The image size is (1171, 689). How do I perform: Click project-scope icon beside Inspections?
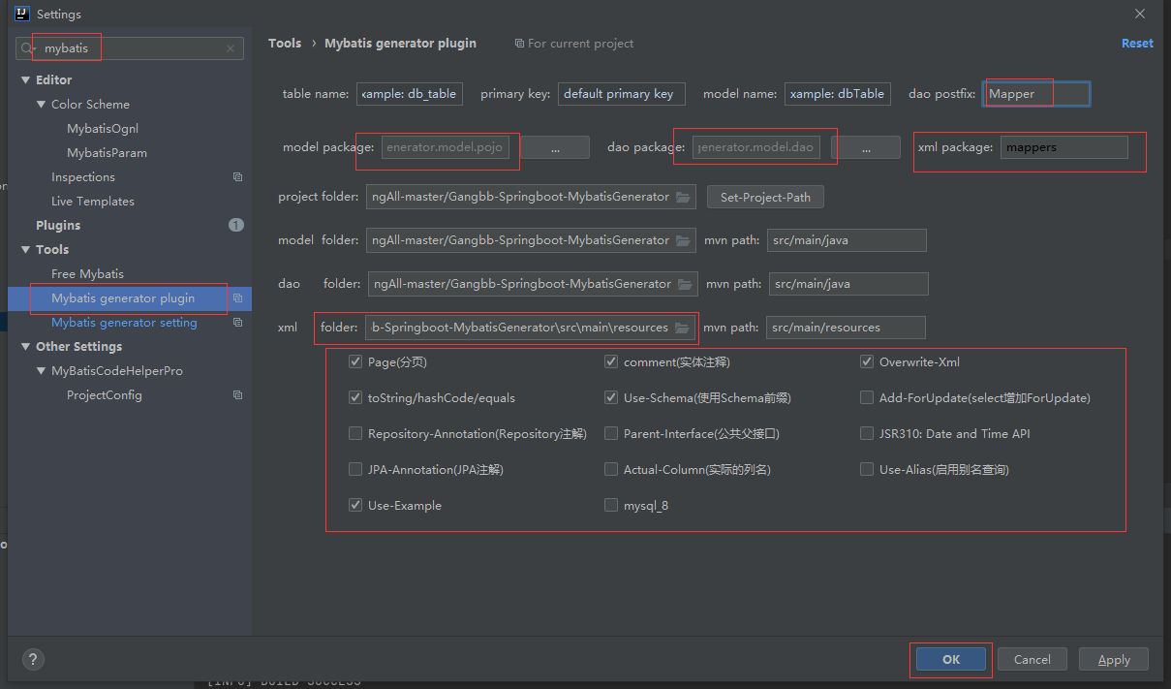point(237,177)
